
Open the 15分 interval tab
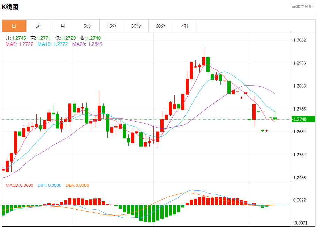point(112,26)
